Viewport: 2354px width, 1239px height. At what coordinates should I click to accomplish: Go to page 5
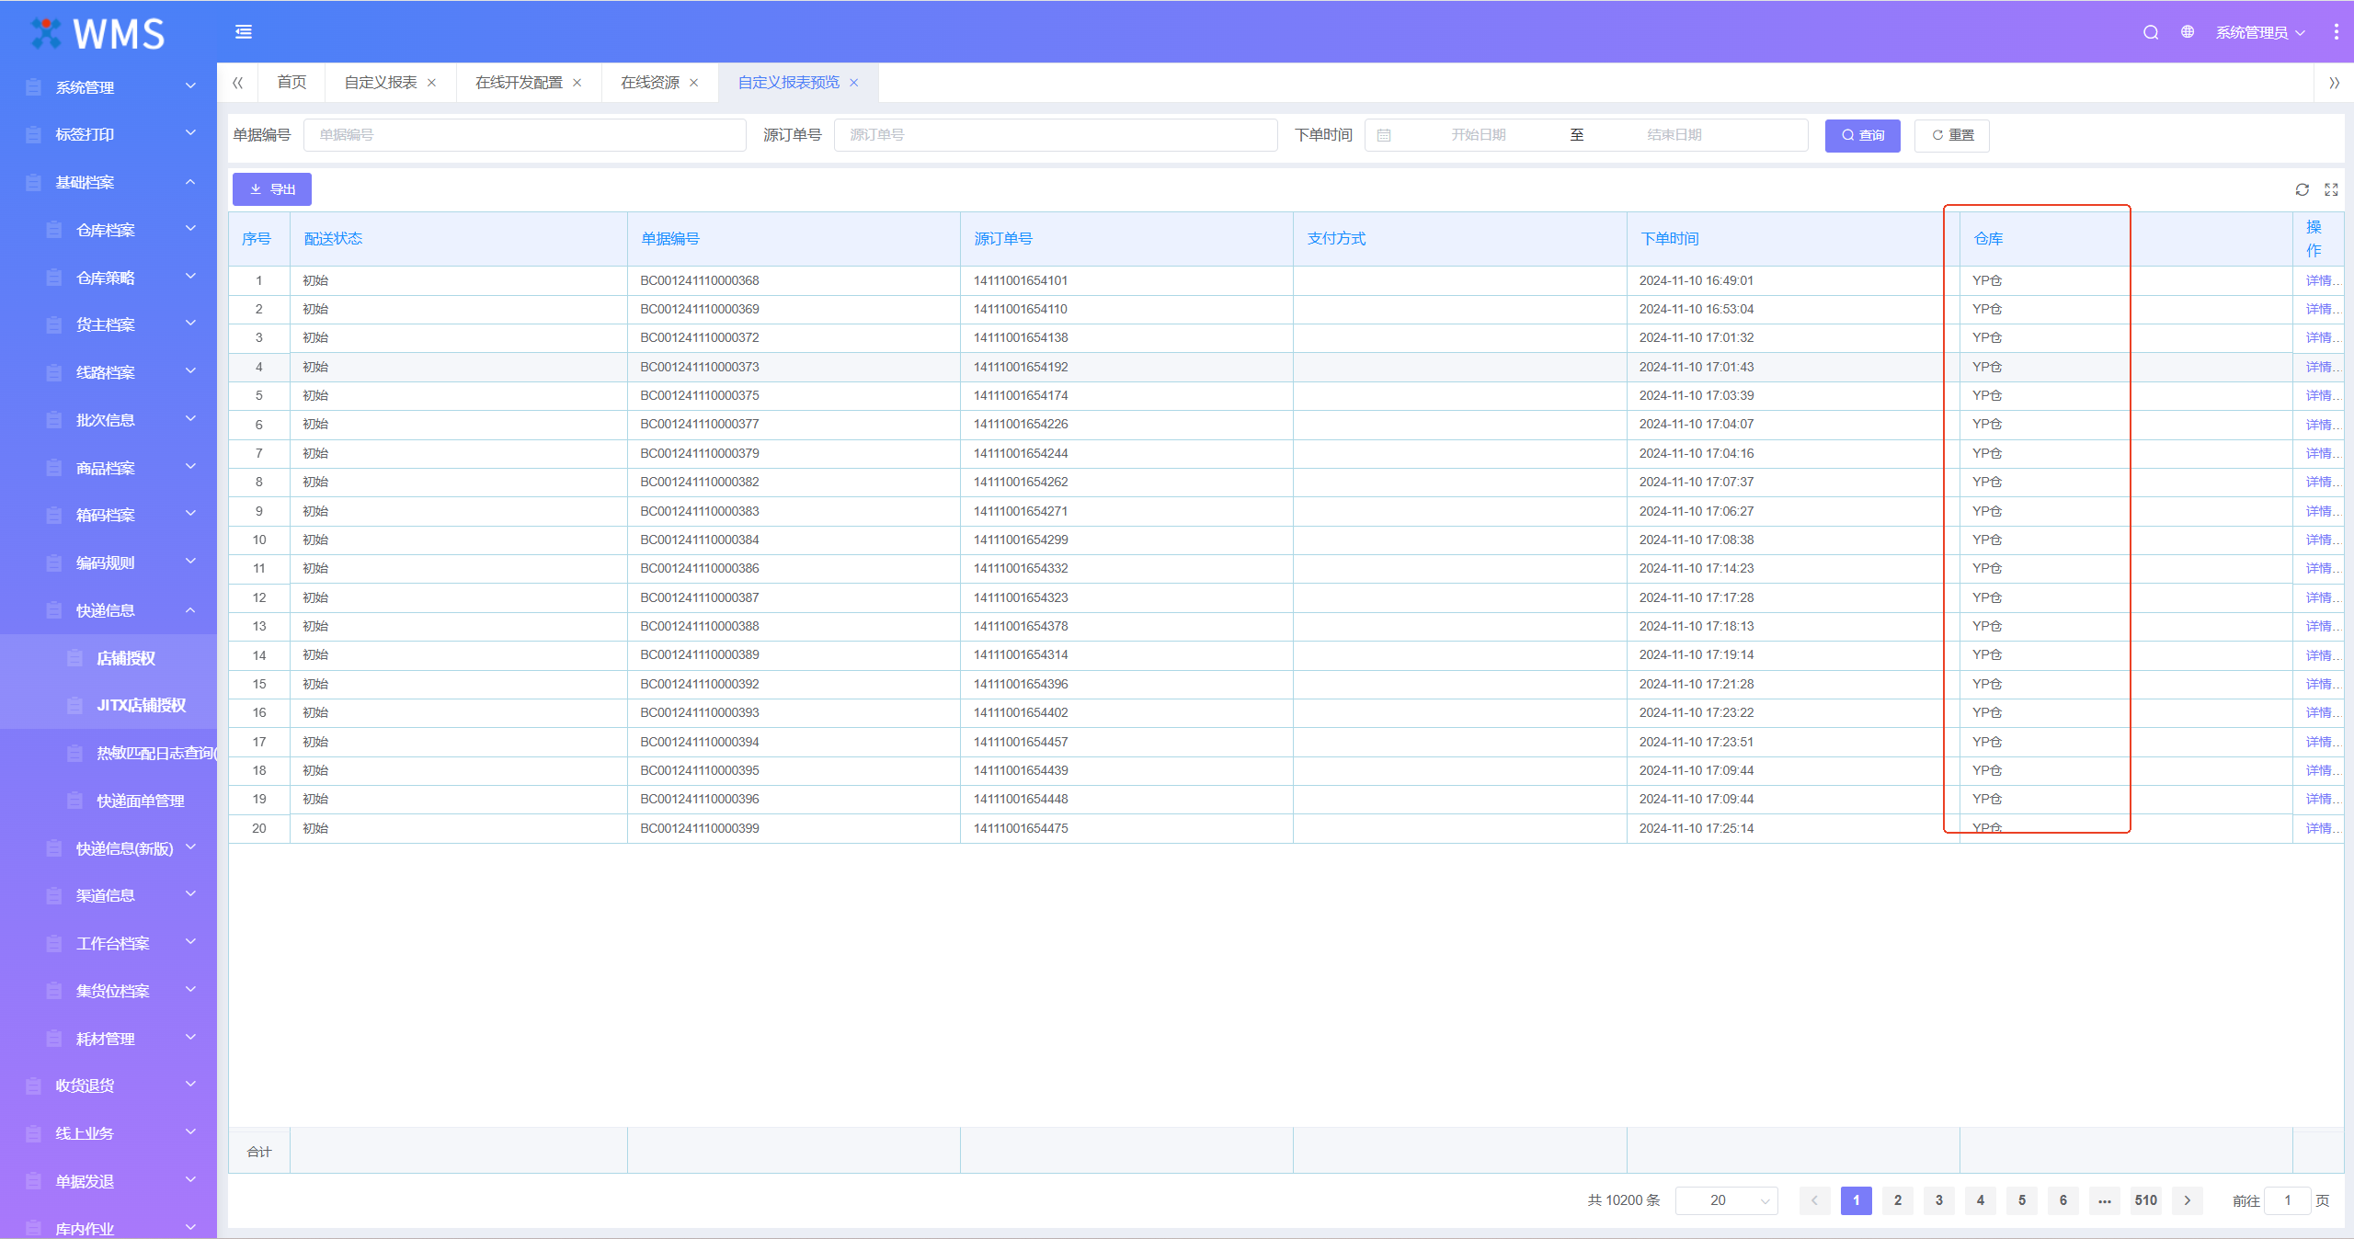click(x=2022, y=1200)
